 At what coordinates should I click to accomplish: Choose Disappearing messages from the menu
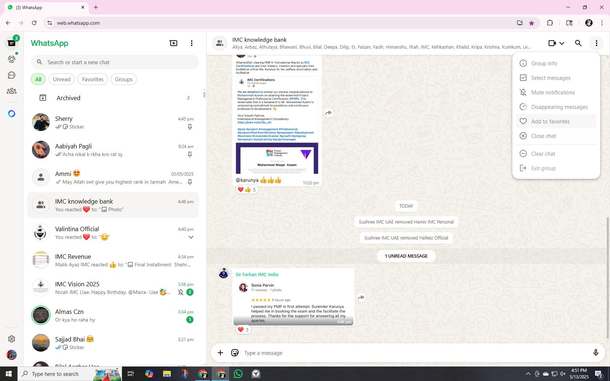click(556, 107)
